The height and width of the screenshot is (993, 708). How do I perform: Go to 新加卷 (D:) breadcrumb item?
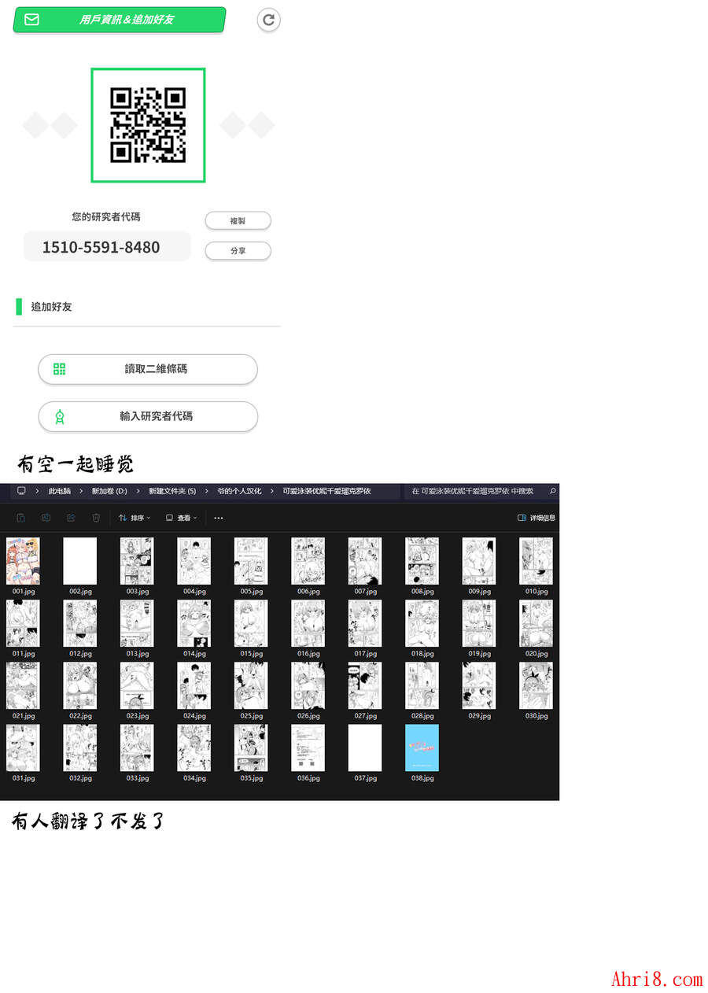pyautogui.click(x=109, y=491)
